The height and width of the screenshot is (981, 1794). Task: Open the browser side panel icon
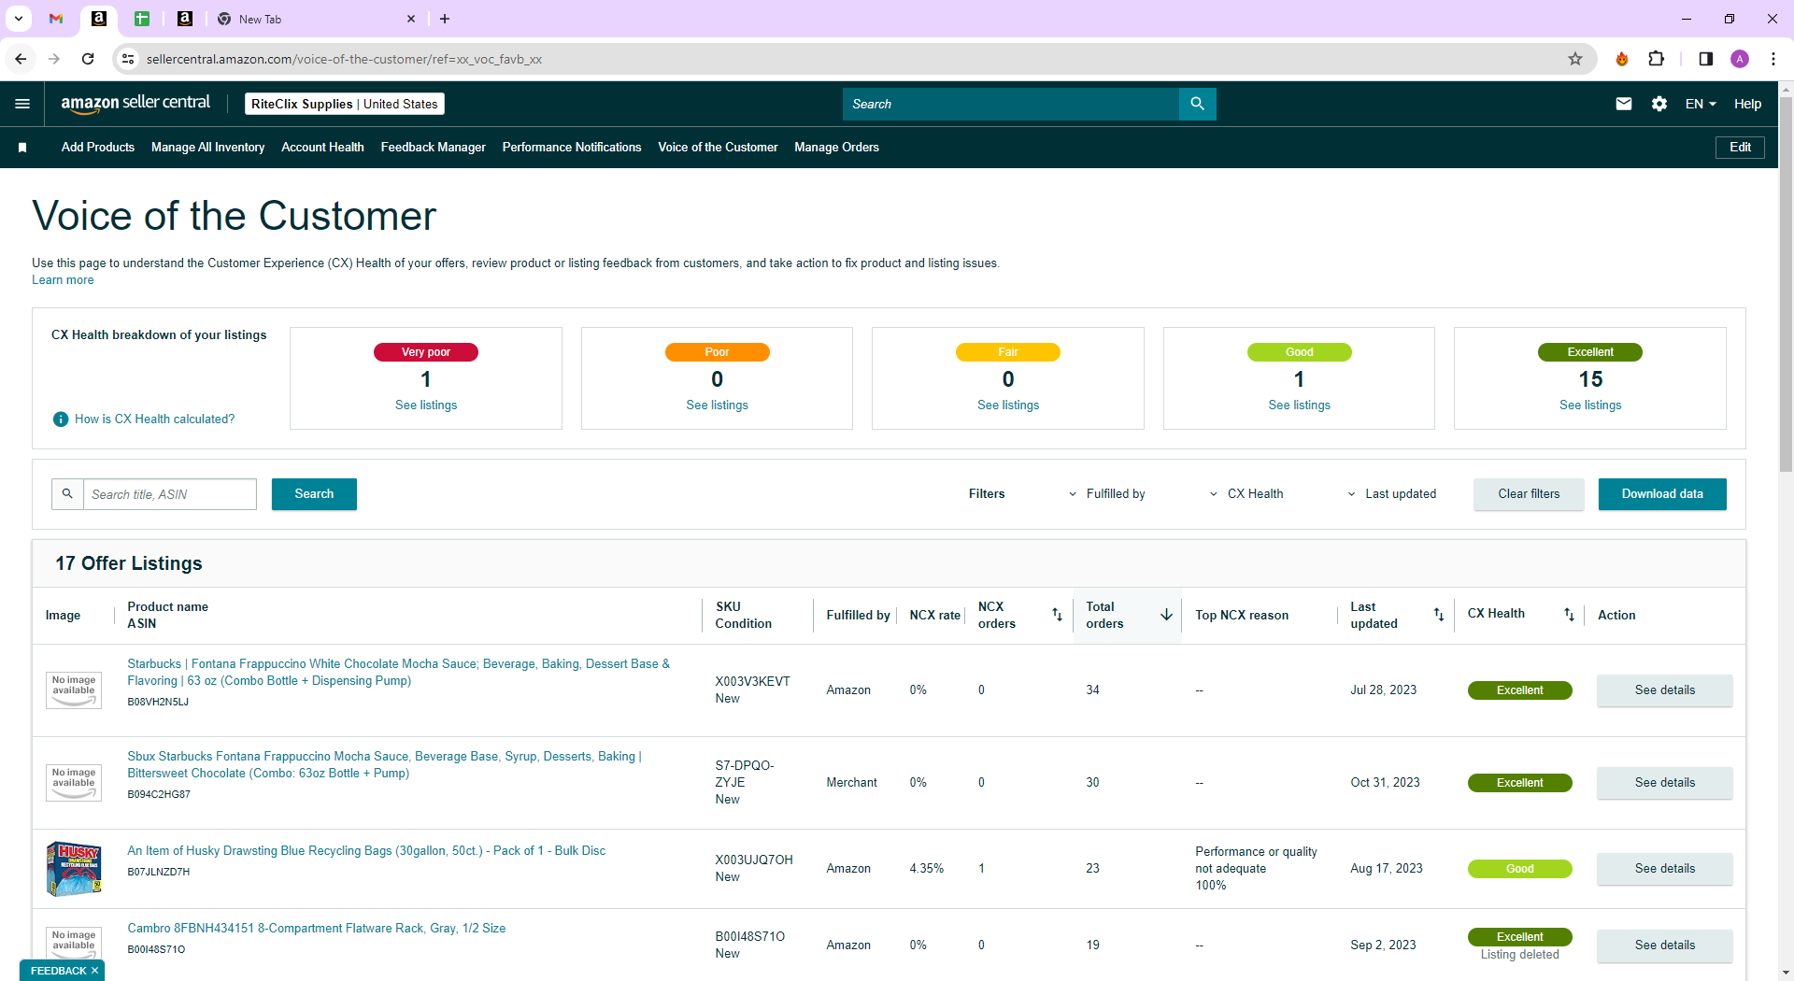1705,59
